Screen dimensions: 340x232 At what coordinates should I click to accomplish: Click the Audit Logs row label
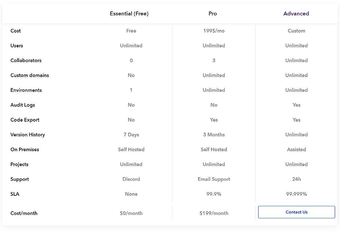[x=23, y=105]
